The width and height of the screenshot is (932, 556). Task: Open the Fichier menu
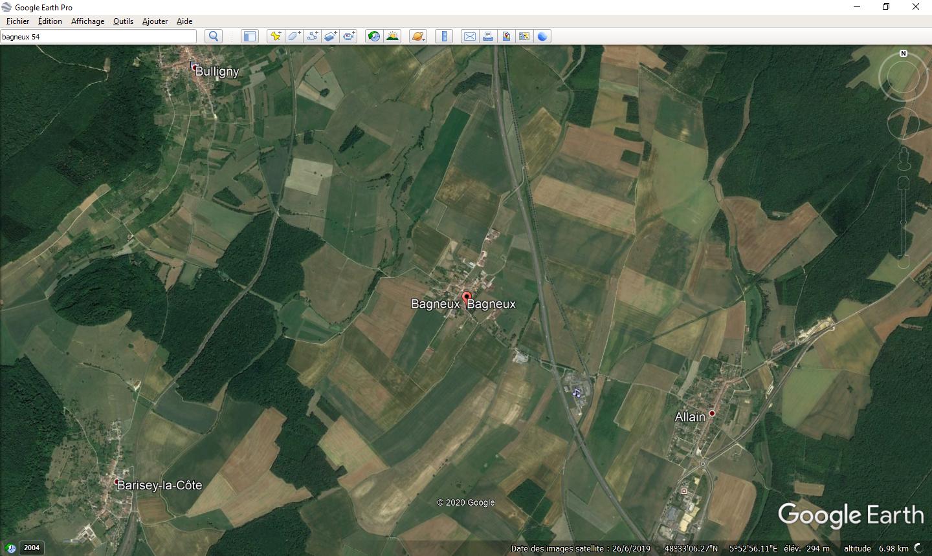click(17, 21)
